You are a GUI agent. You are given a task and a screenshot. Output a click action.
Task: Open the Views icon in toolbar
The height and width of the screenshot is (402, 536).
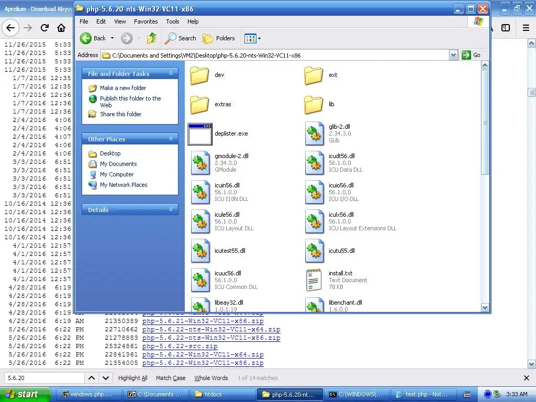pos(250,38)
